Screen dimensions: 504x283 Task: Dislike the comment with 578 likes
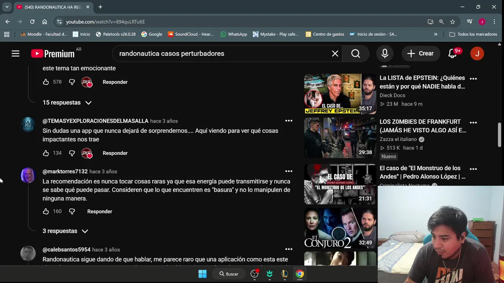[x=72, y=82]
